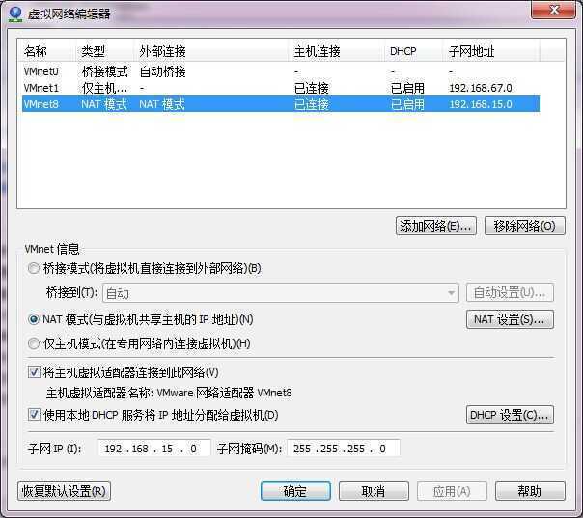
Task: Click the 移除网络(O) button
Action: [525, 226]
